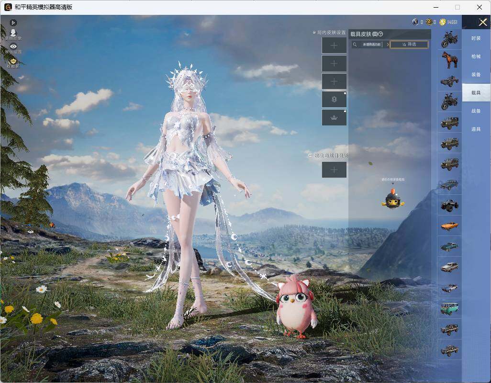Click the gold coin currency icon
491x383 pixels.
click(x=429, y=22)
